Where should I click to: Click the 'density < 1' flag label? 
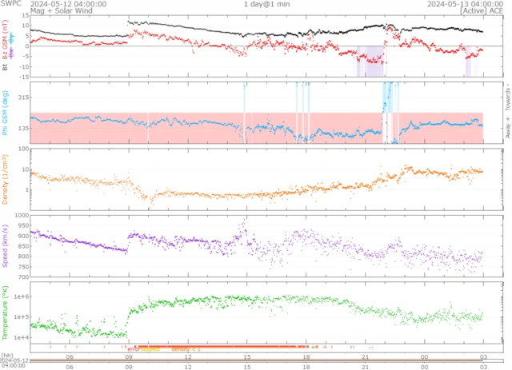186,349
